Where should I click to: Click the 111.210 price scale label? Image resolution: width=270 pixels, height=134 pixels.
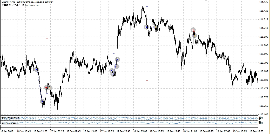tap(263, 28)
